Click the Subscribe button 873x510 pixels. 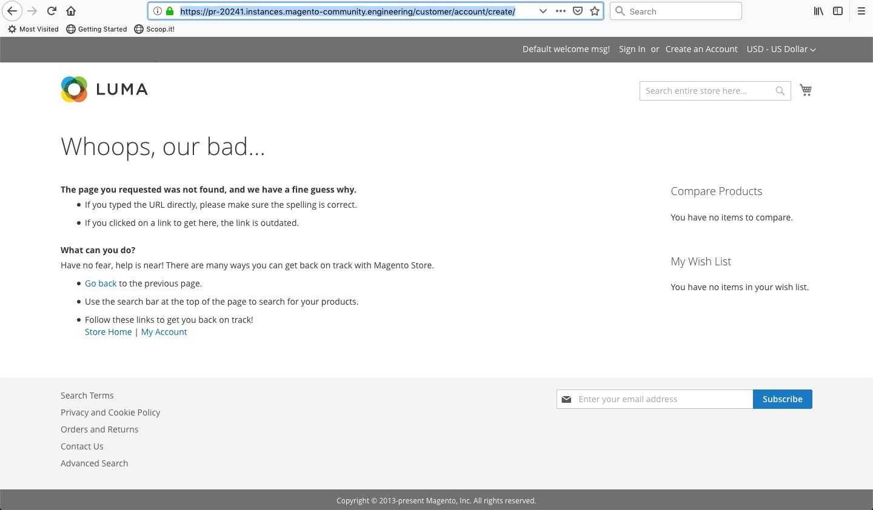coord(783,399)
